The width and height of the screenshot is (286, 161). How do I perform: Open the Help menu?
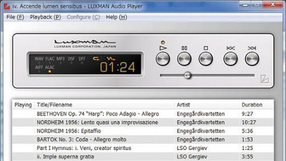[116, 17]
